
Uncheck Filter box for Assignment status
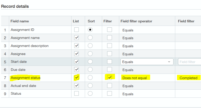click(x=109, y=78)
